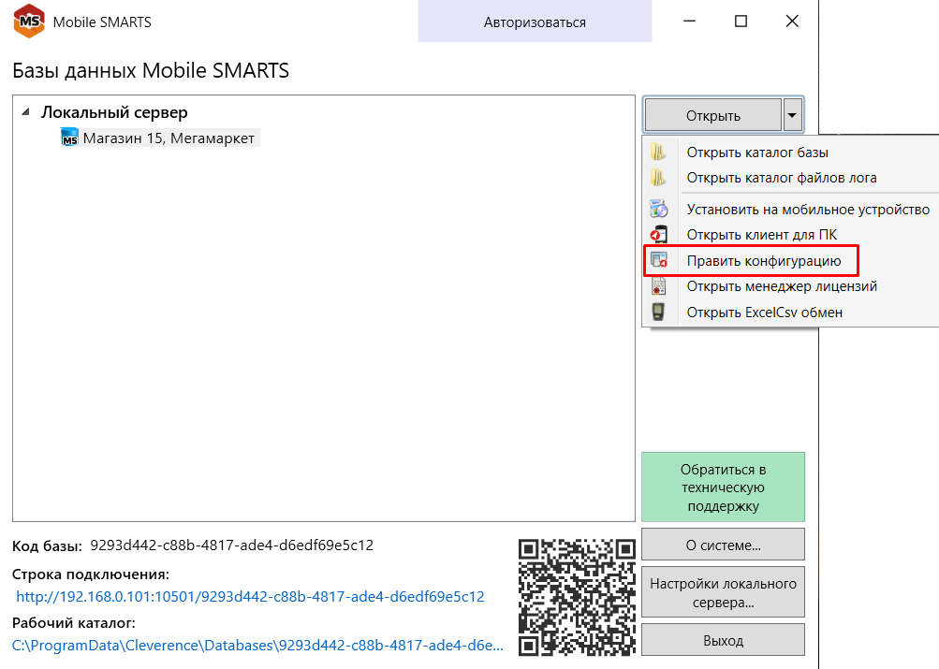Select the Магазин 15, Мегамаркет database

tap(168, 138)
